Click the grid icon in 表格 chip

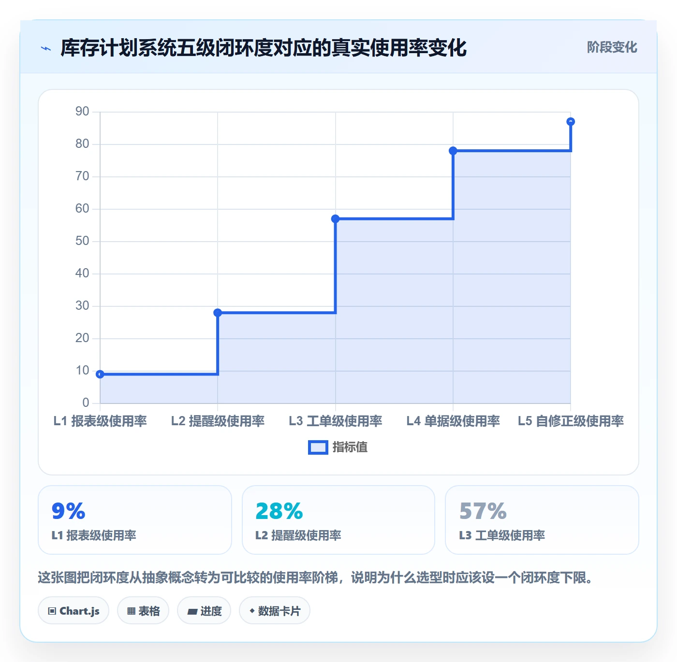tap(131, 611)
